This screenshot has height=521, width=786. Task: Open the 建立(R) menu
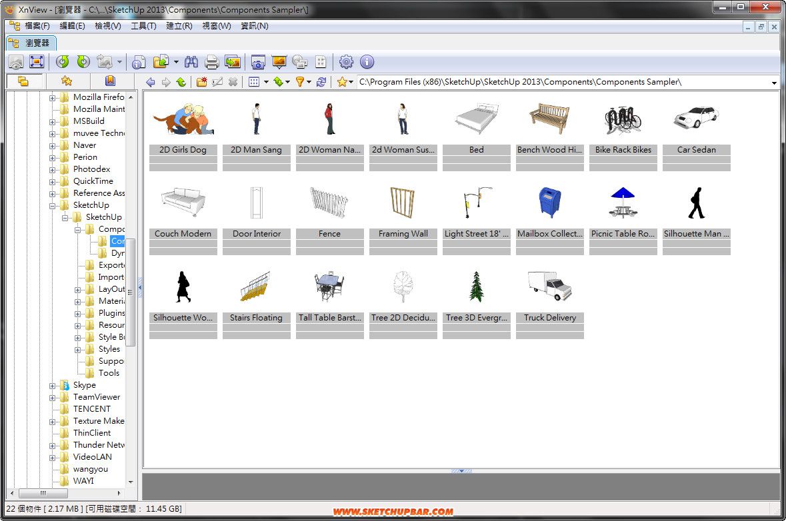pyautogui.click(x=179, y=26)
